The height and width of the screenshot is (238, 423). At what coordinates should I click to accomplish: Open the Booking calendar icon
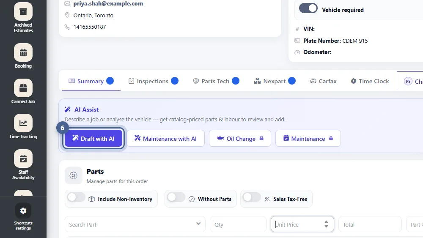pyautogui.click(x=23, y=52)
